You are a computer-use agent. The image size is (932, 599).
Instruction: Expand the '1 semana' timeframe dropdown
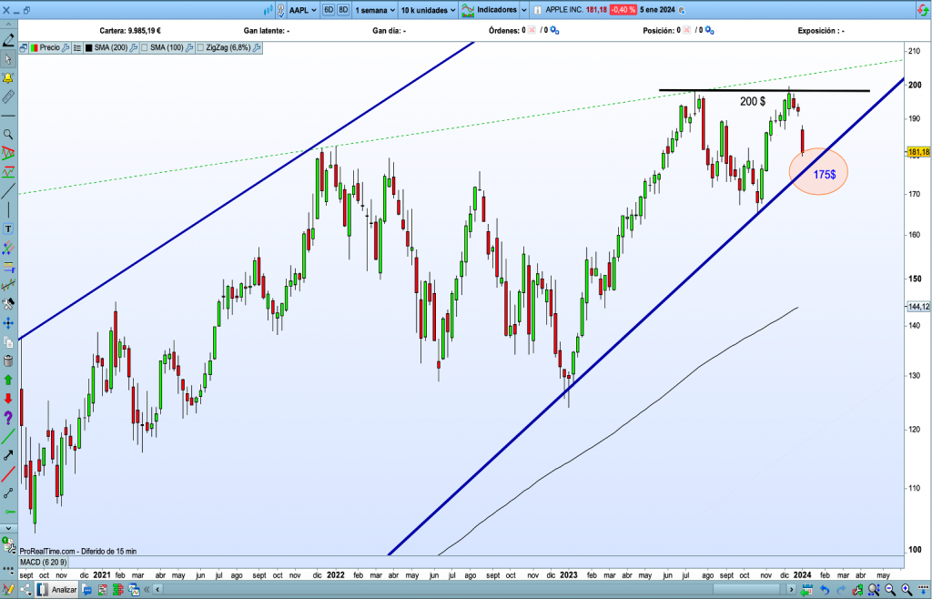click(x=375, y=10)
